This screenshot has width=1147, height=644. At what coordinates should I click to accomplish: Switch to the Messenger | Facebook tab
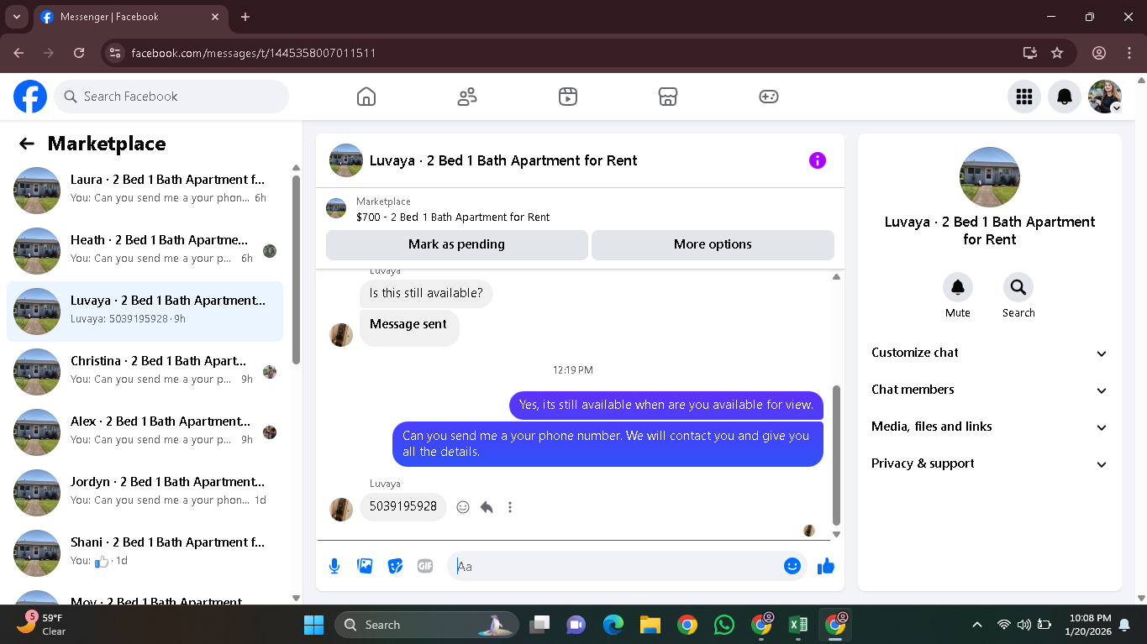tap(130, 17)
